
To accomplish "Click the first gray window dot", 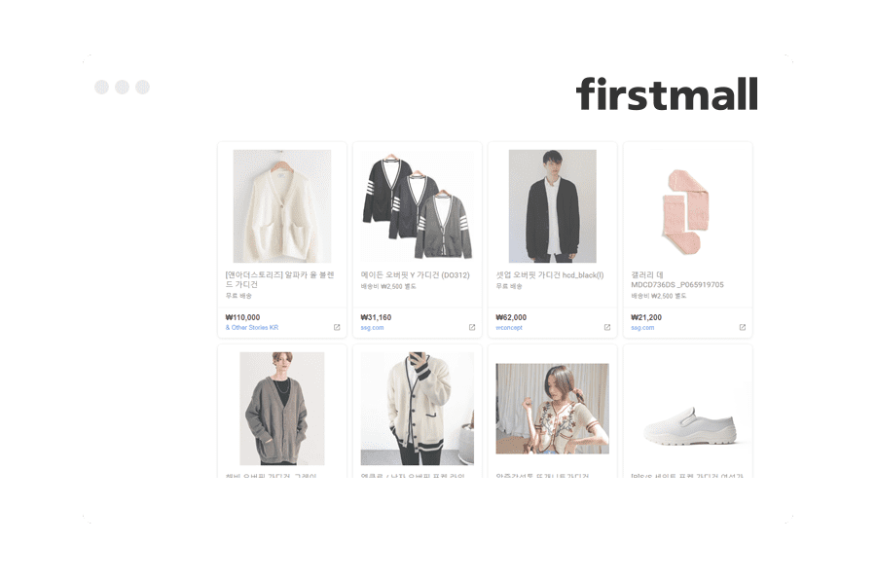I will pos(101,88).
